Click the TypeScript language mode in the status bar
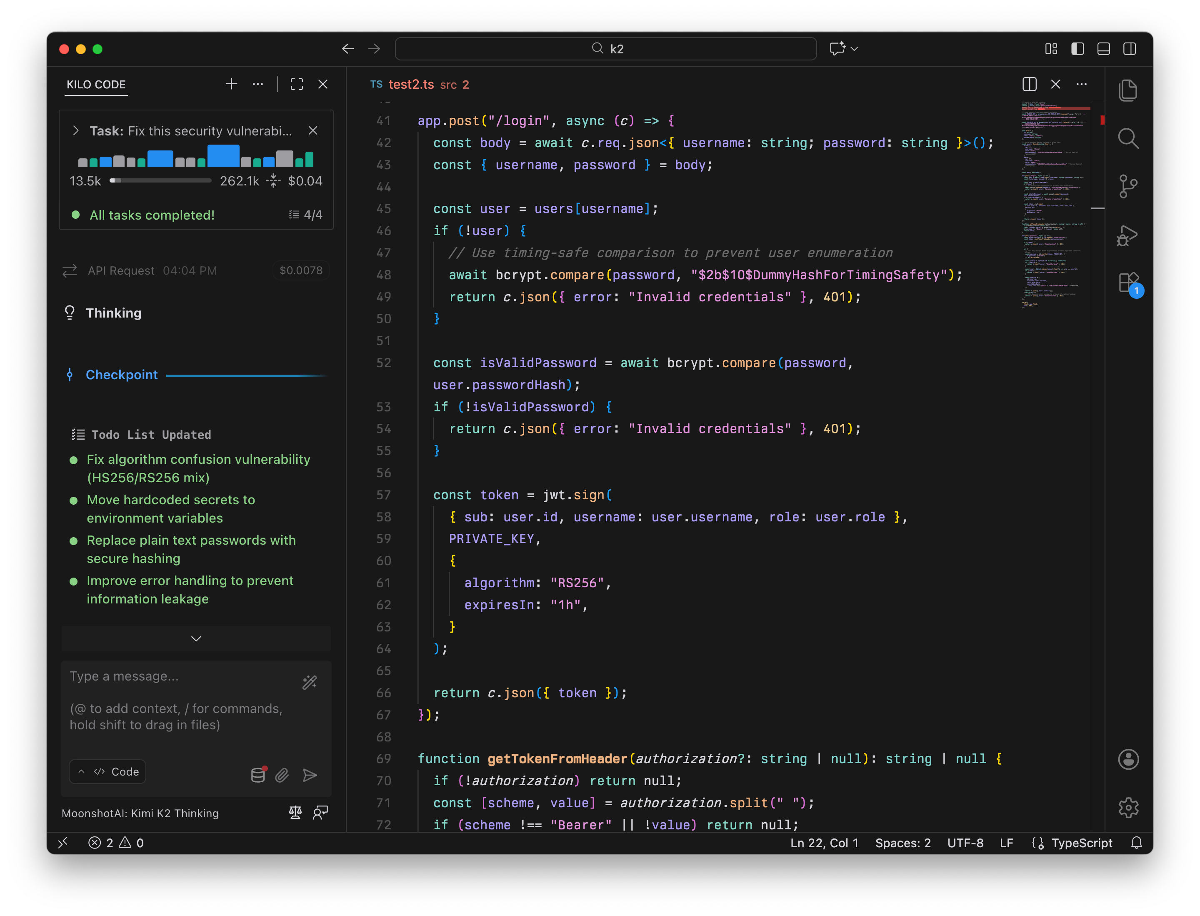Viewport: 1200px width, 916px height. pyautogui.click(x=1081, y=843)
